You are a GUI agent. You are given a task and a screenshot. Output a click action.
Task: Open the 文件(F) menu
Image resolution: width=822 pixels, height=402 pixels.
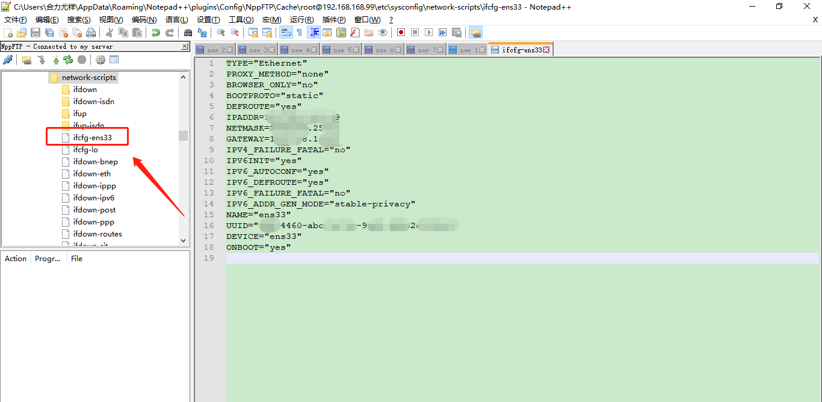pyautogui.click(x=16, y=20)
